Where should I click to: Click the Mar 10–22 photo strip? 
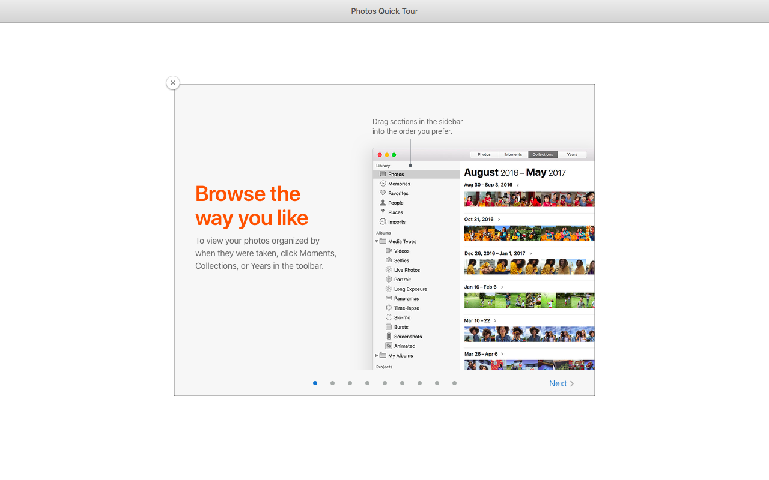tap(529, 334)
